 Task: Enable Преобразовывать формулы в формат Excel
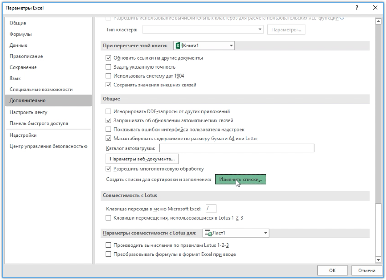(x=108, y=254)
